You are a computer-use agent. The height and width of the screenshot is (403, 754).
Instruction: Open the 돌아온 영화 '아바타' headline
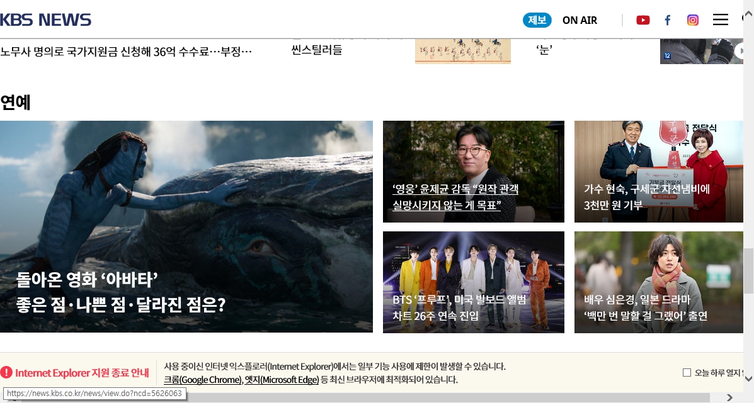[x=121, y=292]
